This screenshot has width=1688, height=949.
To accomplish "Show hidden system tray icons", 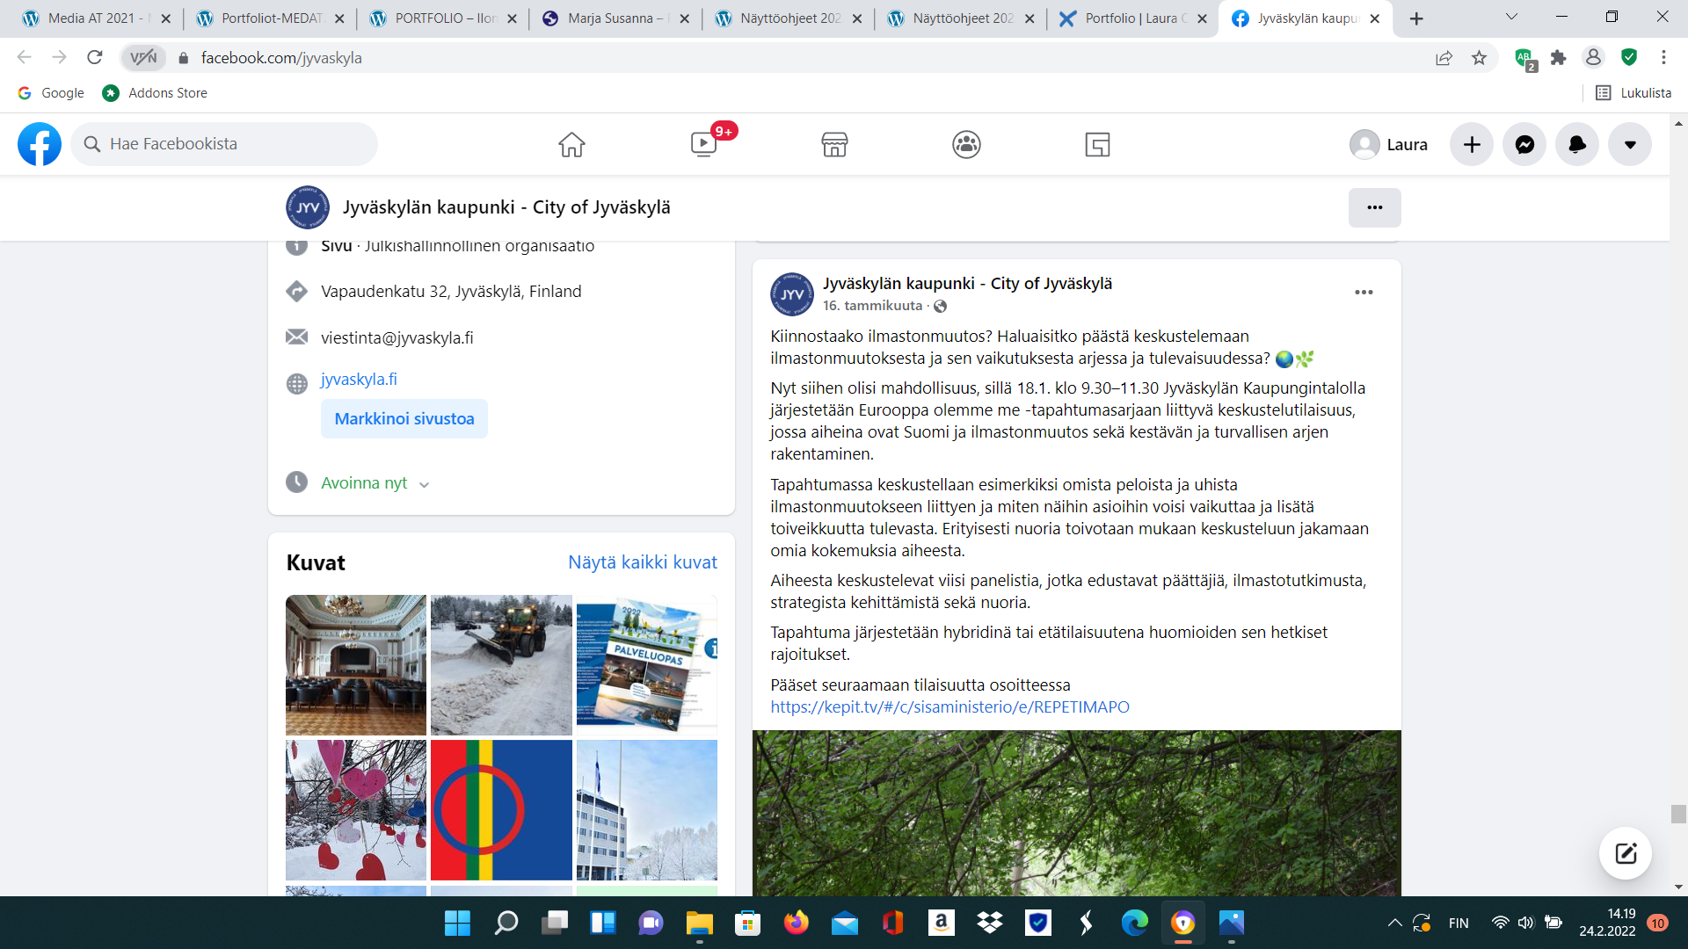I will coord(1394,923).
